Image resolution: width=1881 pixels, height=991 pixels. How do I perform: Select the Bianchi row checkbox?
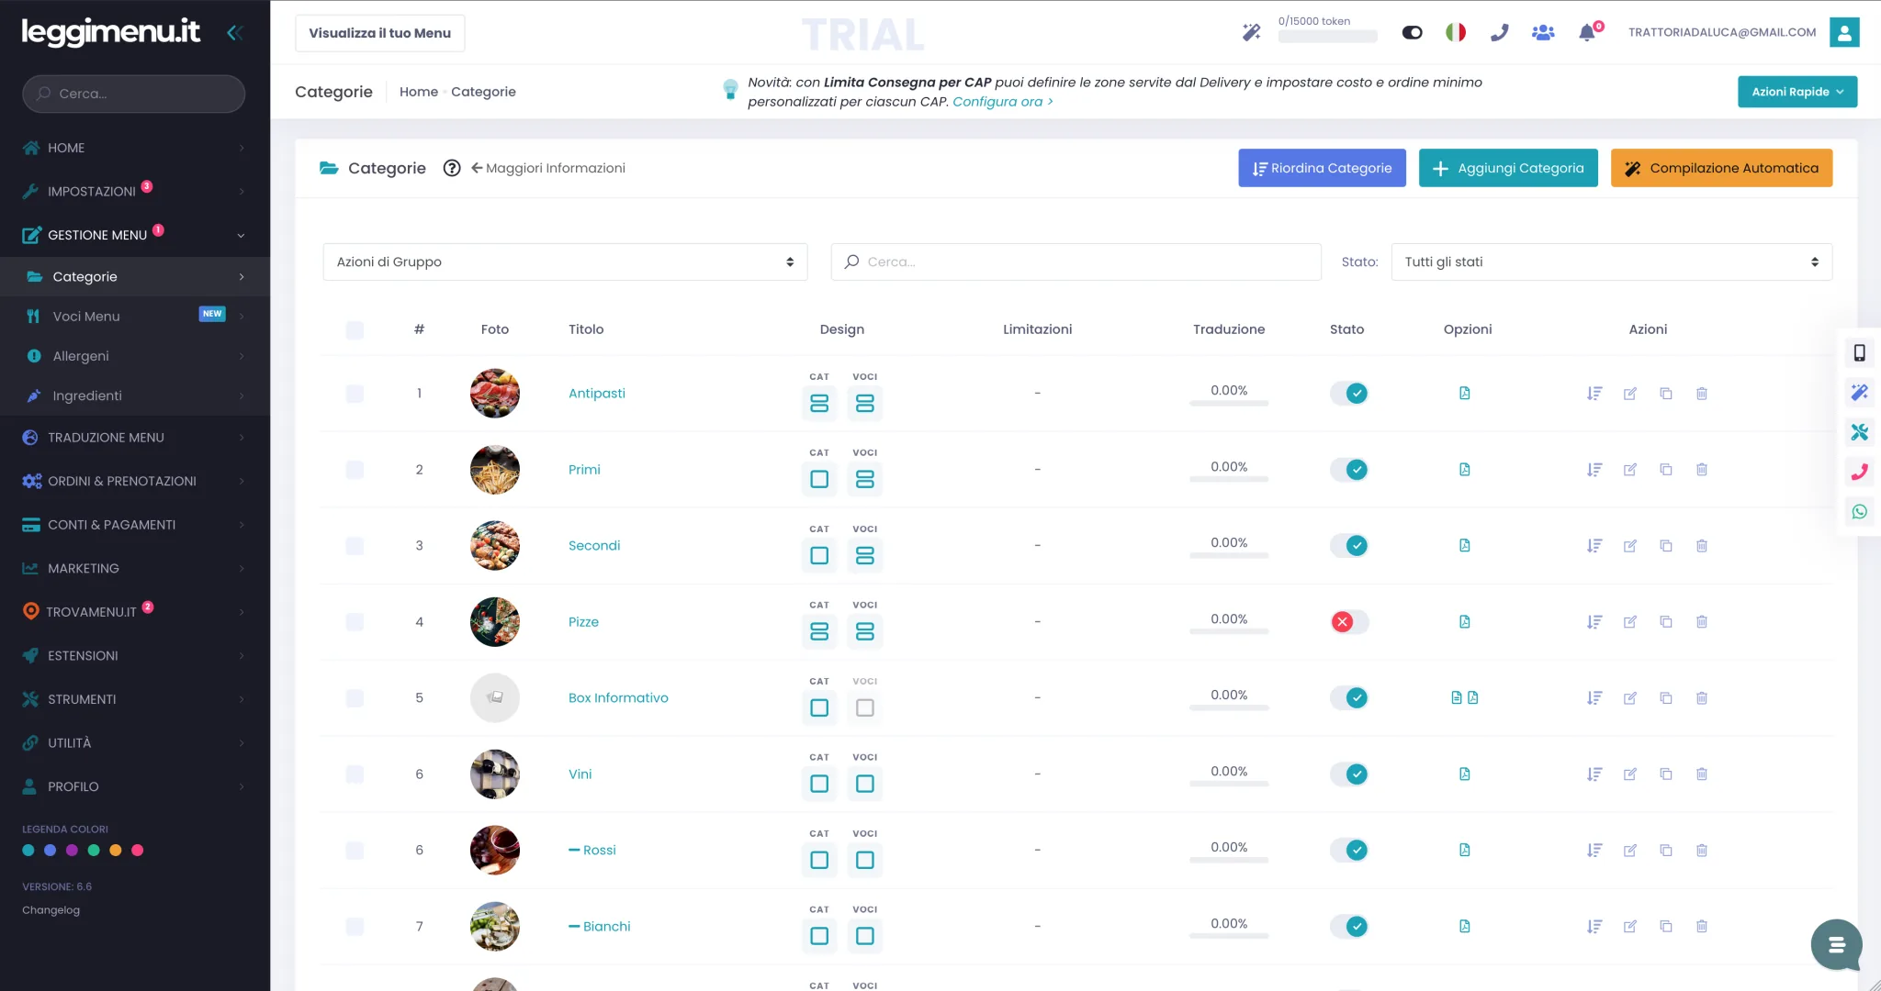click(355, 927)
